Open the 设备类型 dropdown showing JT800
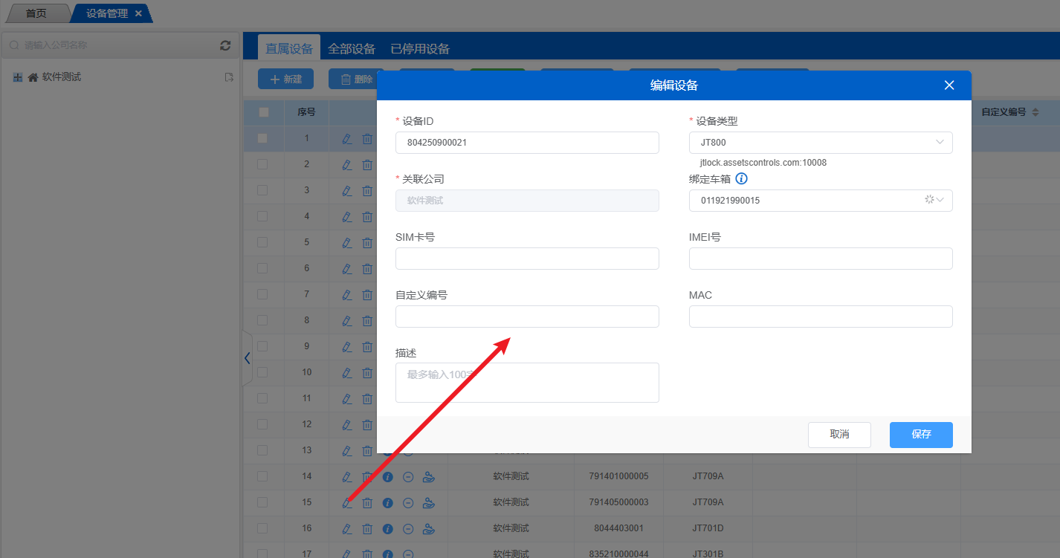This screenshot has height=558, width=1060. [821, 143]
